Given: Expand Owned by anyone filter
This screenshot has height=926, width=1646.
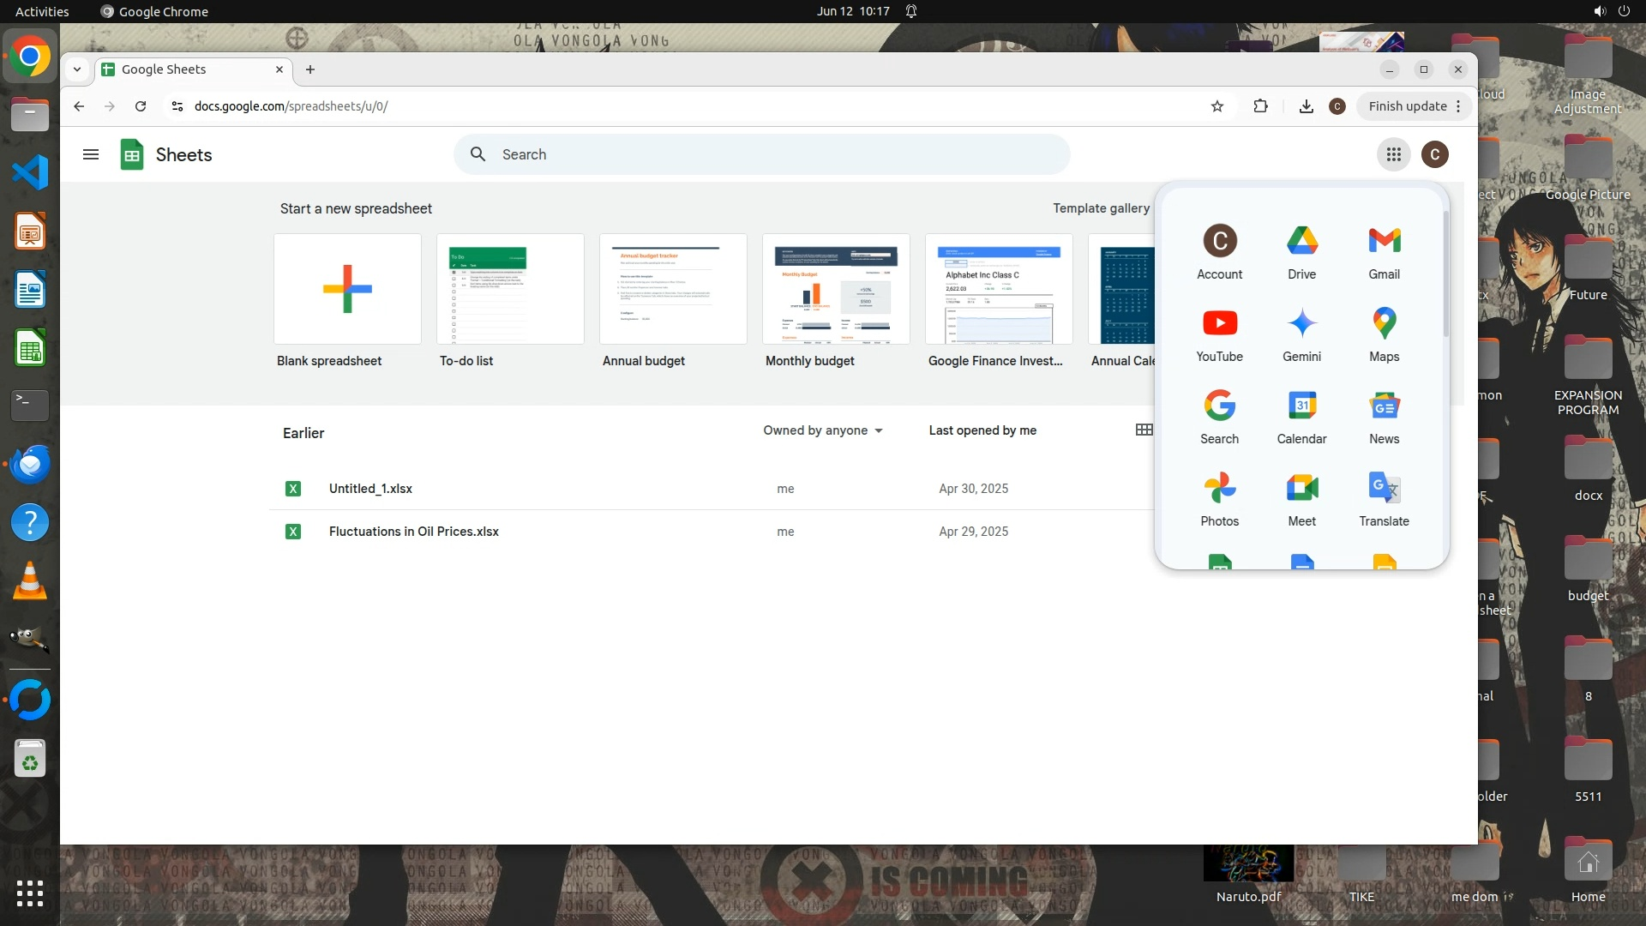Looking at the screenshot, I should (x=822, y=430).
